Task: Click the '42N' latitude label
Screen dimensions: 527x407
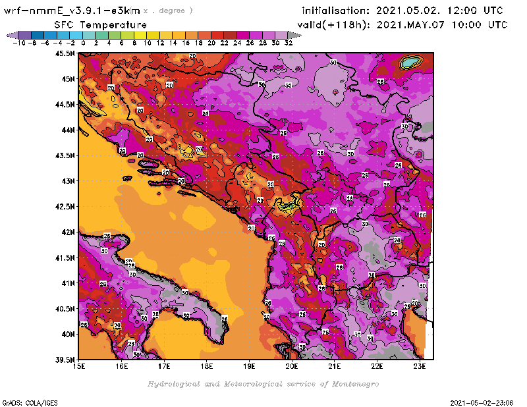Action: 68,232
